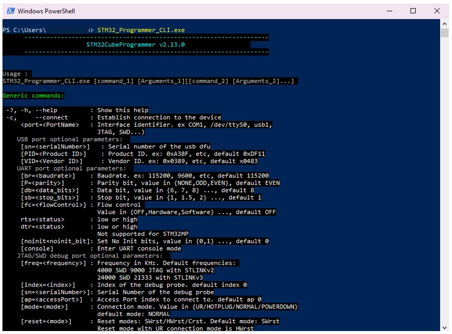Click the '[br=<baudrate>]' parameter

48,176
